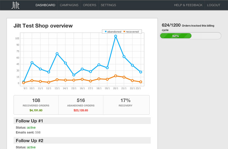This screenshot has height=149, width=228.
Task: Go to the Campaigns tab
Action: click(69, 5)
